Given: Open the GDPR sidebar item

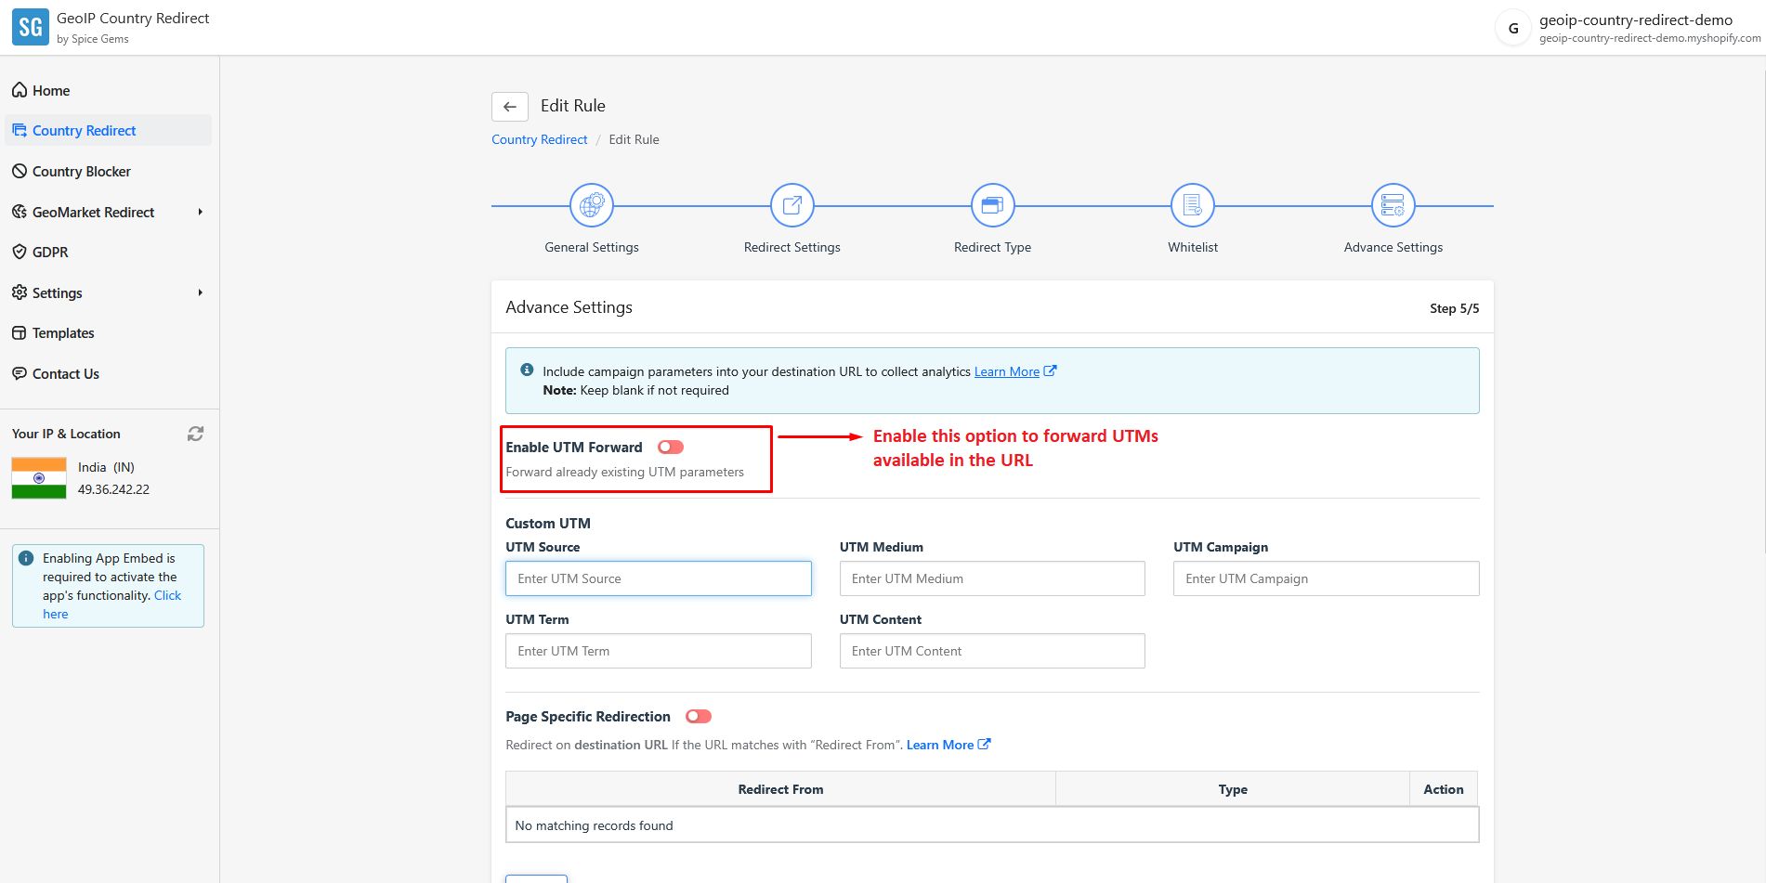Looking at the screenshot, I should [x=50, y=253].
